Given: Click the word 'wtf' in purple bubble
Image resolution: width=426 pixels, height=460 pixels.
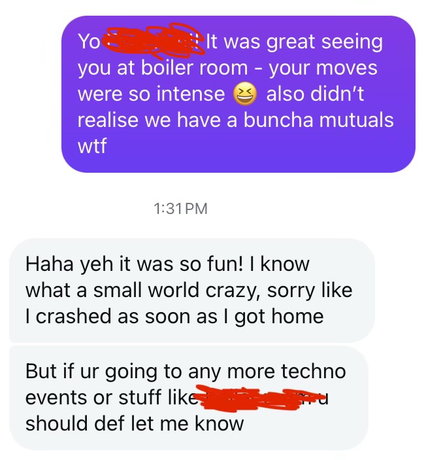Looking at the screenshot, I should [92, 146].
